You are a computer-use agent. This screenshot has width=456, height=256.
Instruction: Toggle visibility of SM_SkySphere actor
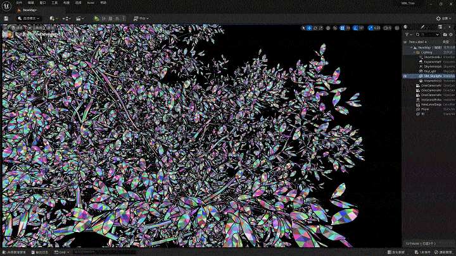pyautogui.click(x=405, y=76)
